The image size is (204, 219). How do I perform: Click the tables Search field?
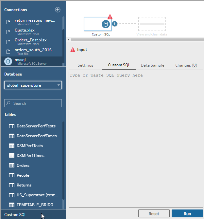pyautogui.click(x=33, y=103)
